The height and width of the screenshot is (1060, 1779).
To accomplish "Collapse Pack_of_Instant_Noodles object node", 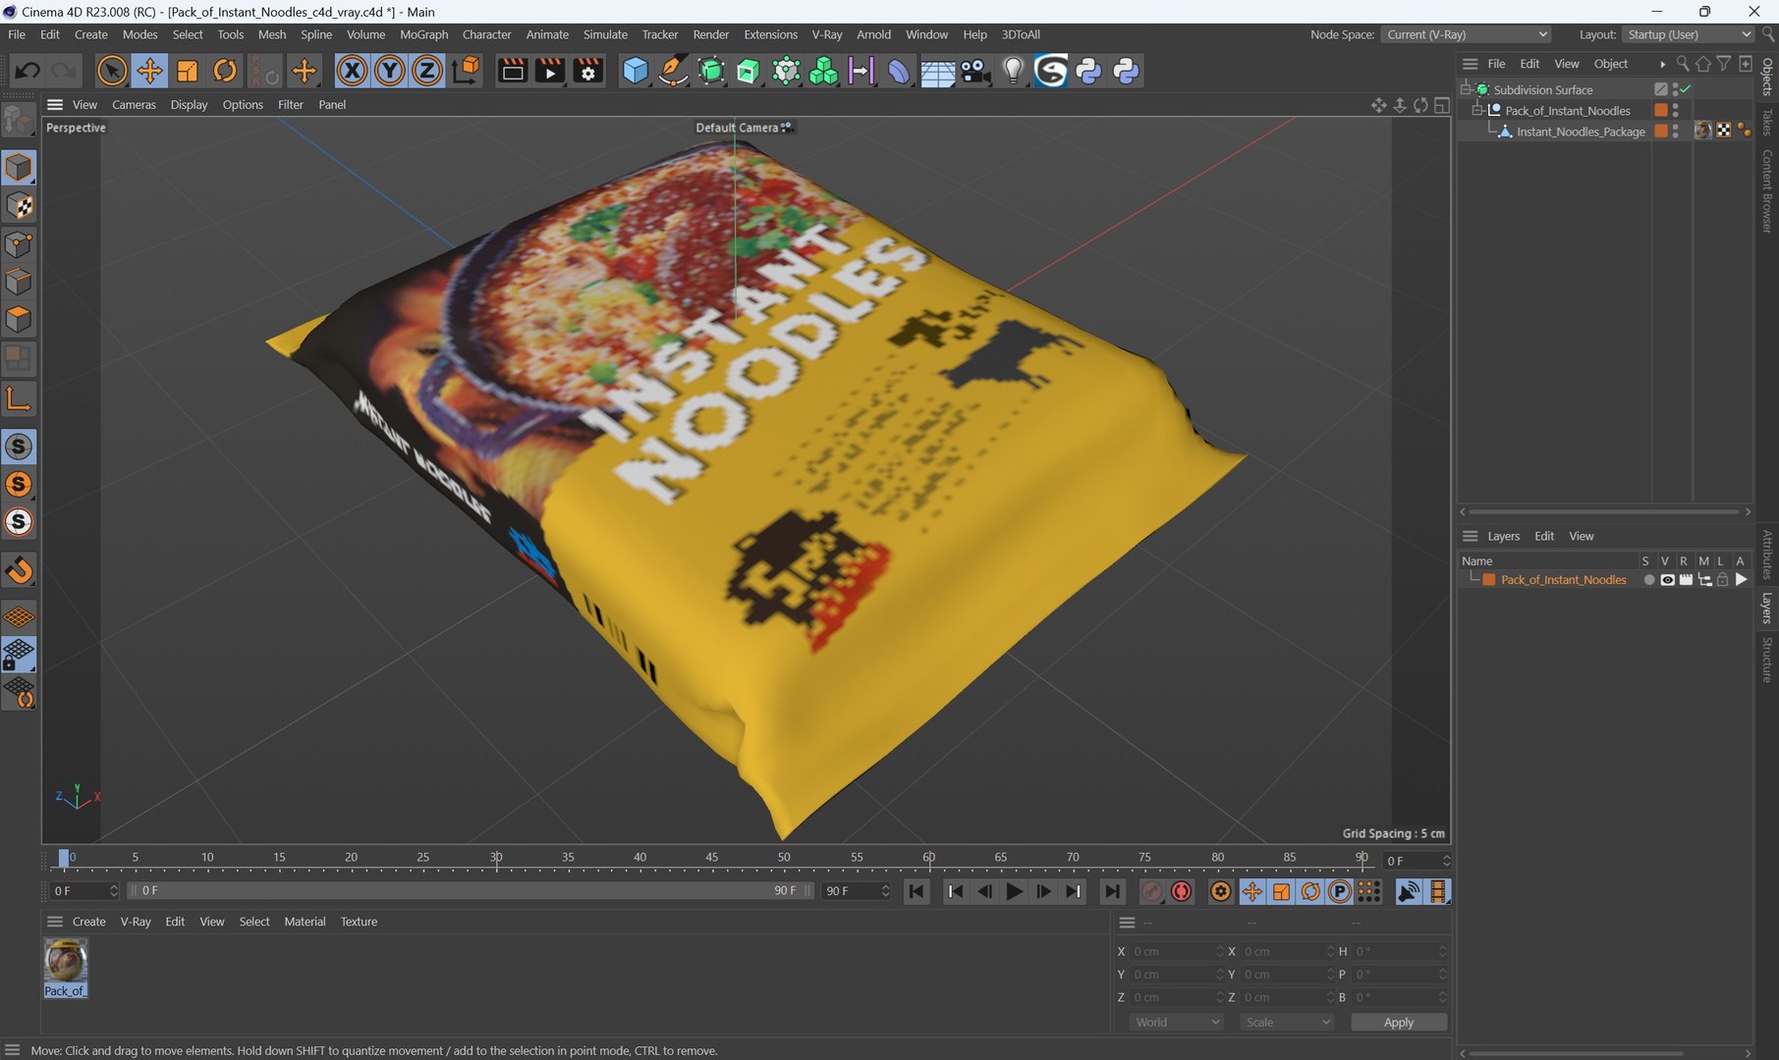I will (x=1477, y=110).
